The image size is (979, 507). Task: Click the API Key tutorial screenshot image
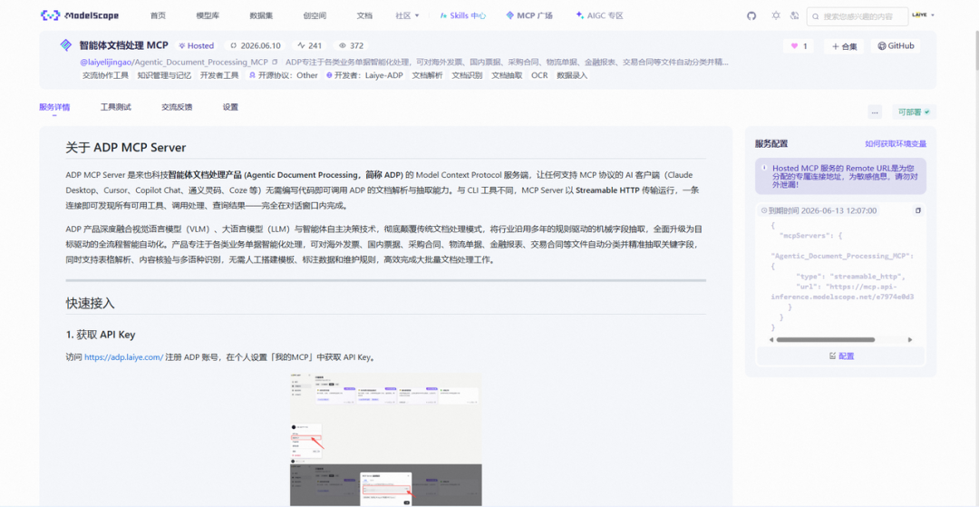pos(386,440)
